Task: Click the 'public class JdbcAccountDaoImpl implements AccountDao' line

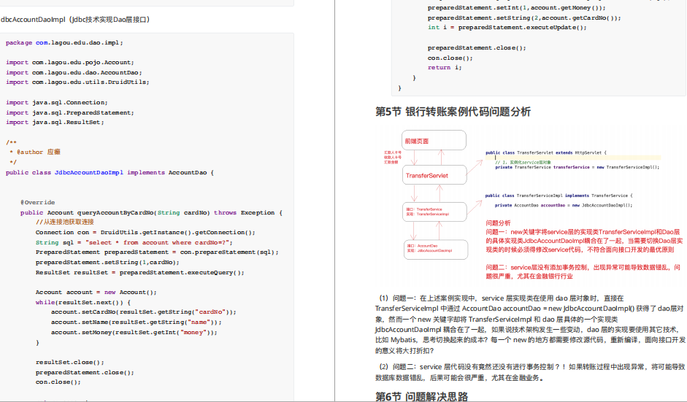Action: [110, 172]
